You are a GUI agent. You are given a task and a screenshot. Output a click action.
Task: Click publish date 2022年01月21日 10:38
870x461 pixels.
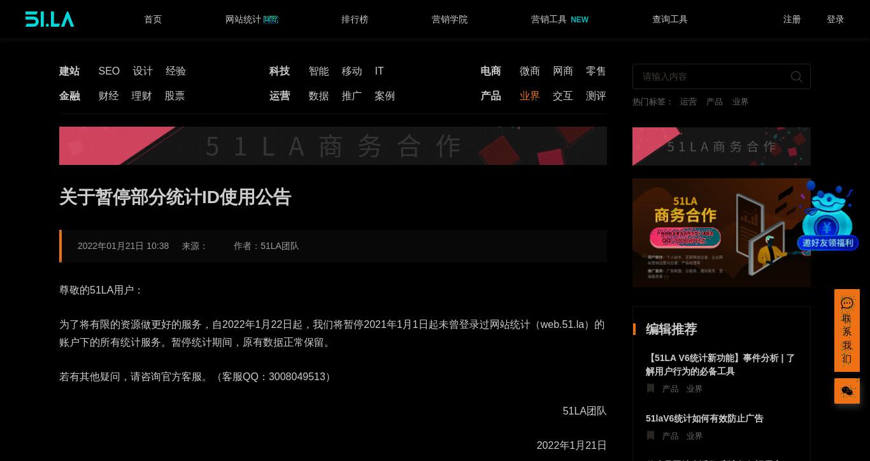coord(123,246)
